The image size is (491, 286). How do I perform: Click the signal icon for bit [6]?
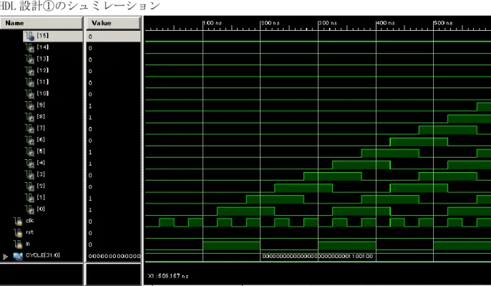(x=30, y=140)
